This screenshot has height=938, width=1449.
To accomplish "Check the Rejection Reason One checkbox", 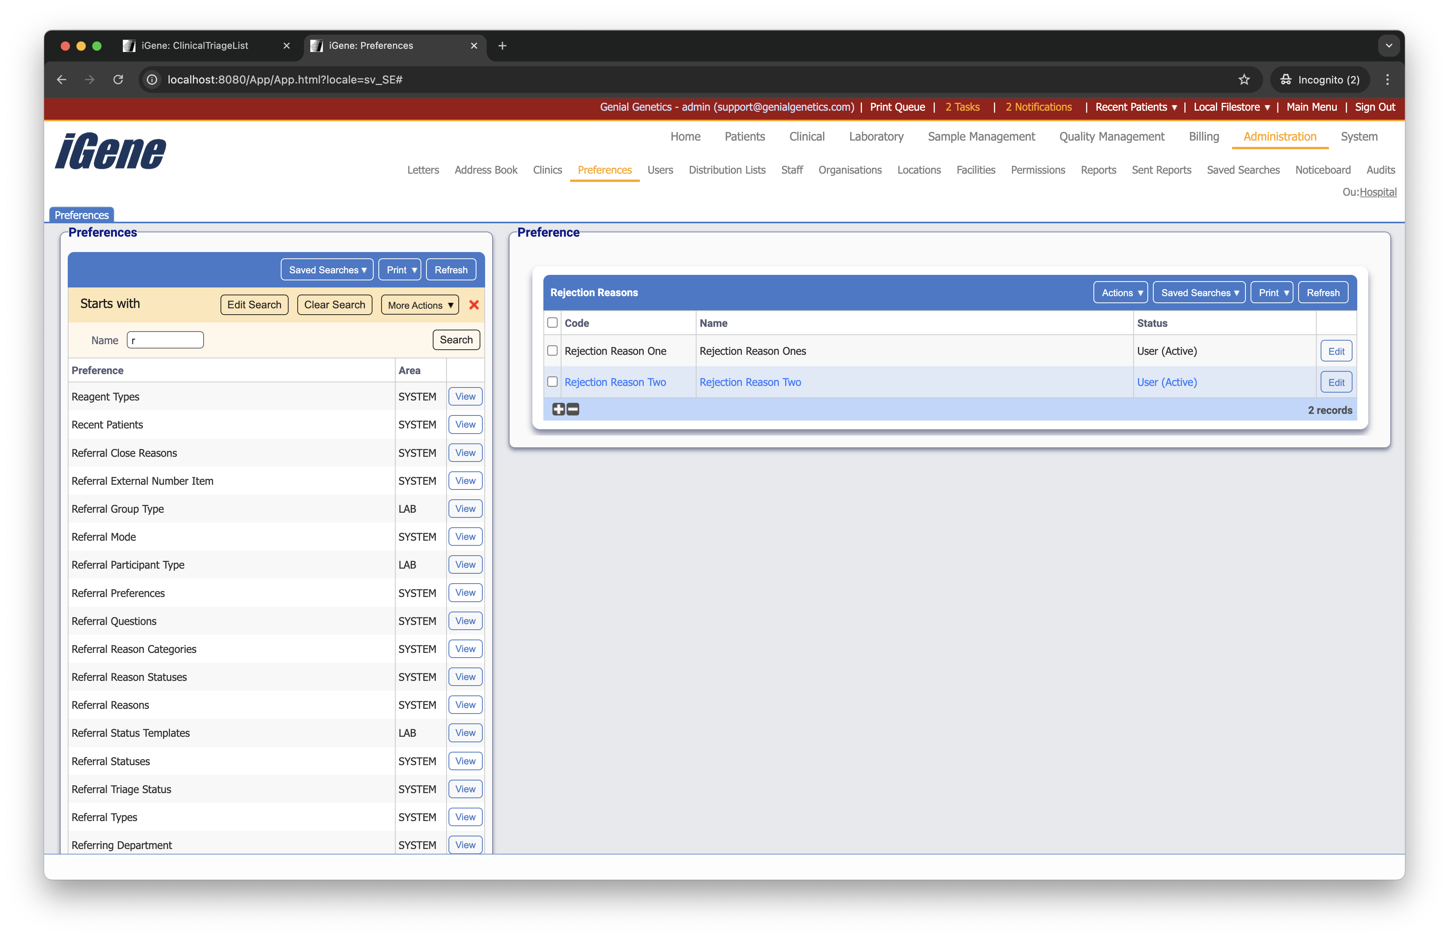I will point(552,350).
